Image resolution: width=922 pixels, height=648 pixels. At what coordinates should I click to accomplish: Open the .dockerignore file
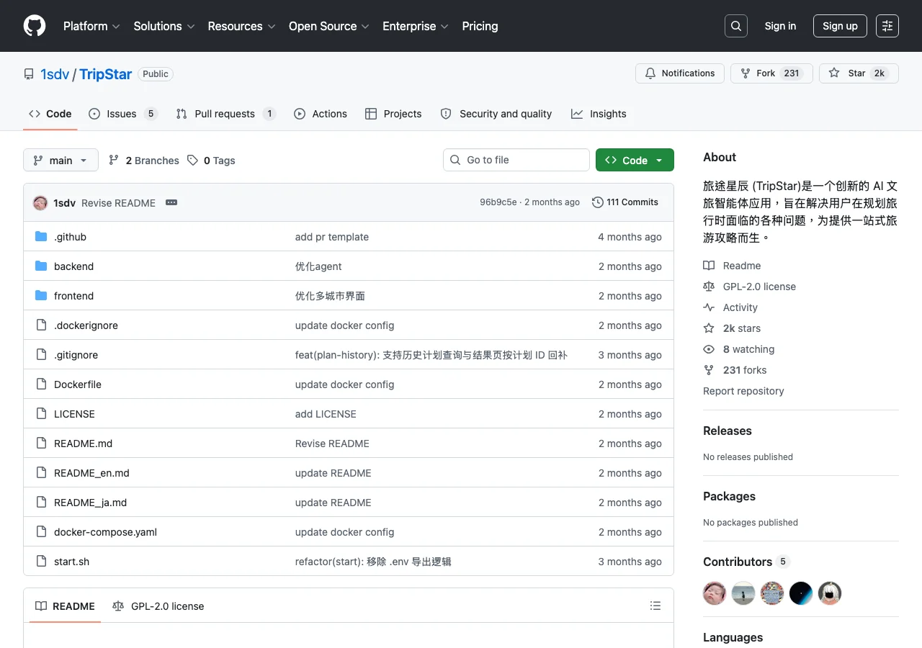click(x=86, y=325)
